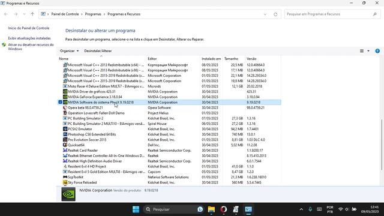Select Visual C++ 2013 Redistributable (x64)
The width and height of the screenshot is (384, 216).
(x=169, y=65)
